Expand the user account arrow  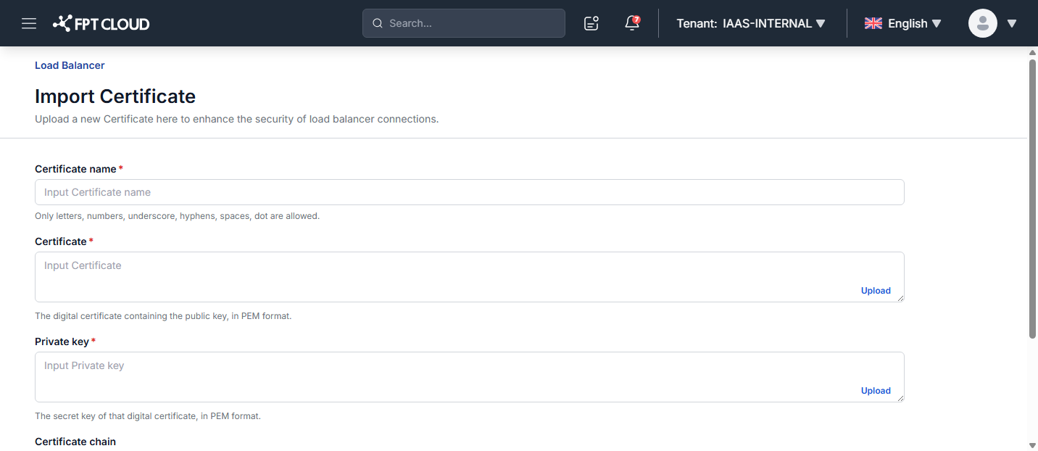[x=1012, y=23]
